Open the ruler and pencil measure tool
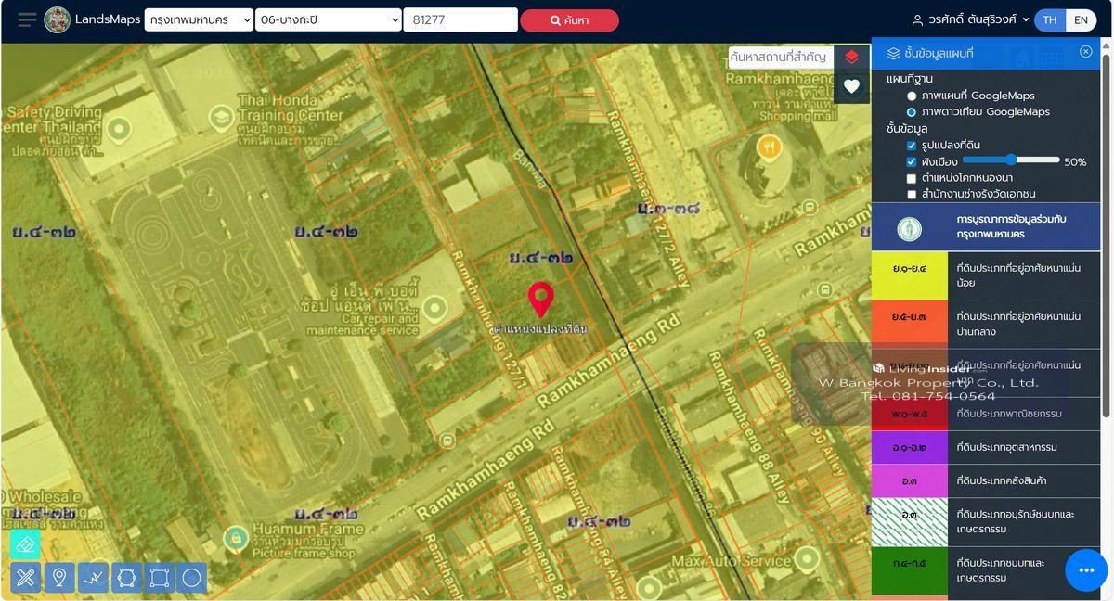Screen dimensions: 1114x601 coord(26,578)
